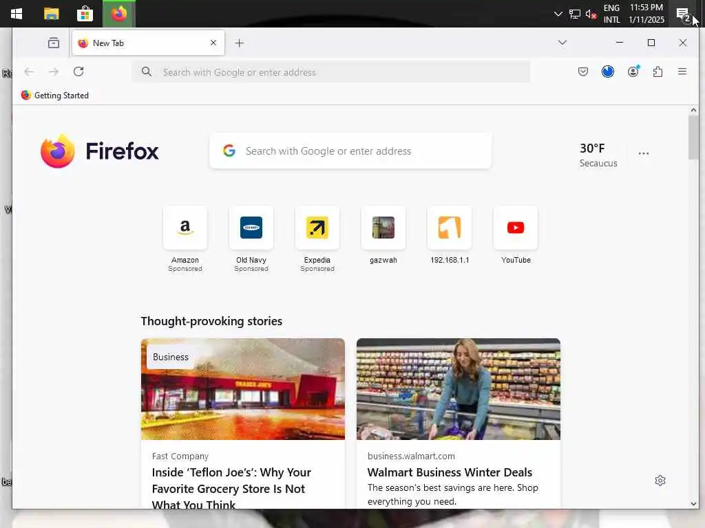705x528 pixels.
Task: Click the magnifier icon in address bar
Action: coord(147,71)
